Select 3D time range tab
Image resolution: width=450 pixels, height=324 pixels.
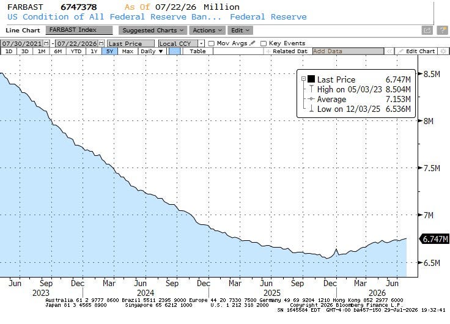(x=25, y=51)
